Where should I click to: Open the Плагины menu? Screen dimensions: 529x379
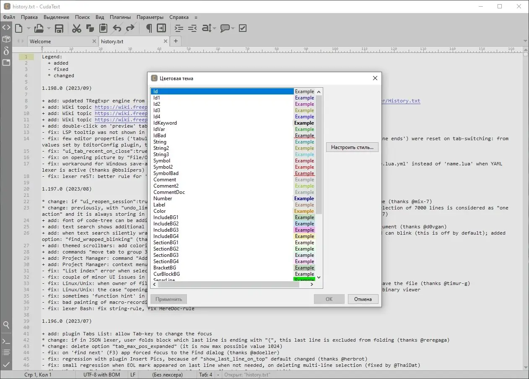coord(120,17)
